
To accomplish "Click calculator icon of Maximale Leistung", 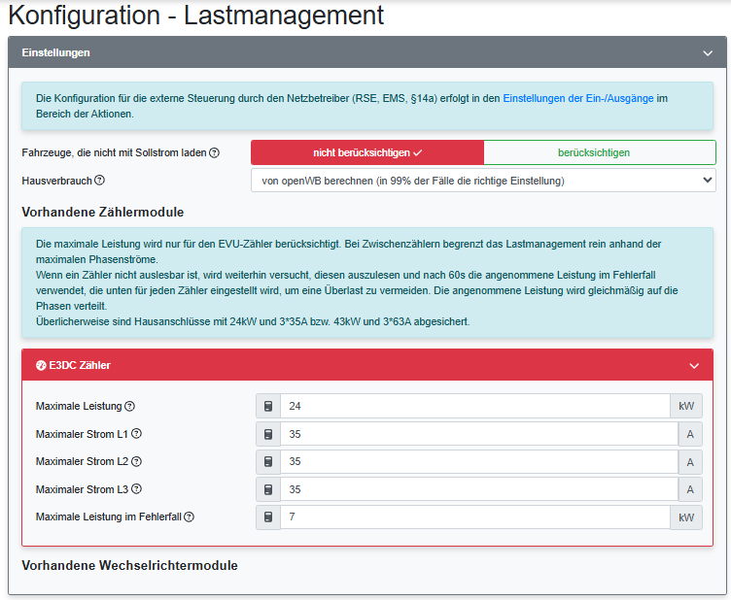I will pyautogui.click(x=268, y=406).
